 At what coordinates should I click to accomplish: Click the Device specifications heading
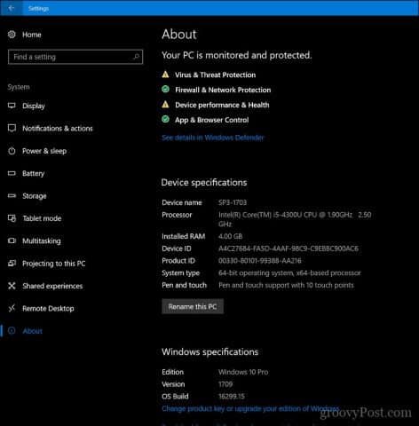coord(204,183)
